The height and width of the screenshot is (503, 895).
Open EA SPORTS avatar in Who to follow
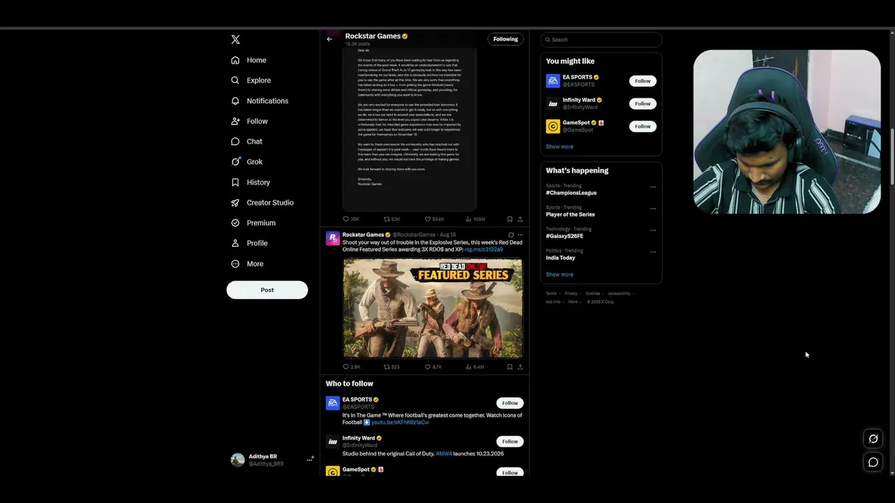click(333, 403)
